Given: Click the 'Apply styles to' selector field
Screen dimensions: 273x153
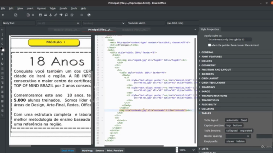Looking at the screenshot, I should (x=229, y=40).
